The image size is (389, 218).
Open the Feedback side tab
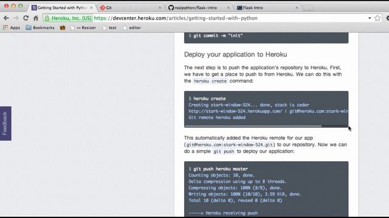point(5,124)
